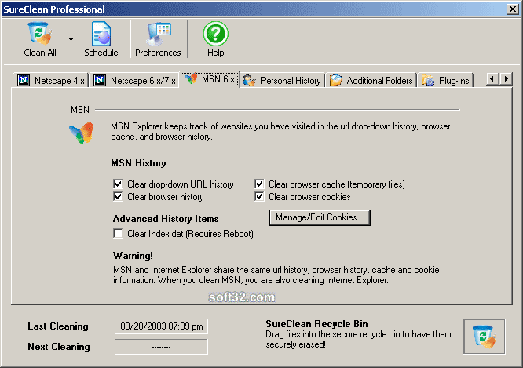
Task: Click the MSN butterfly logo in the panel
Action: [82, 133]
